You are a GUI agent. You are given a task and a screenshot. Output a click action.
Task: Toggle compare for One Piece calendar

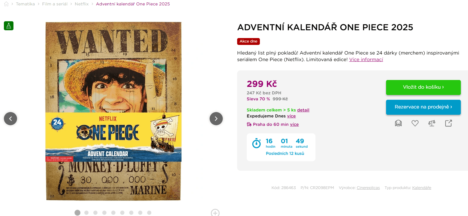coord(432,123)
